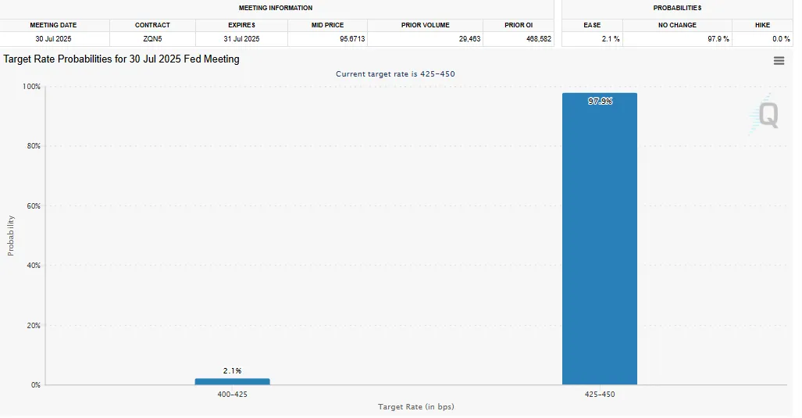Select the Contract column header
This screenshot has height=418, width=802.
[152, 25]
